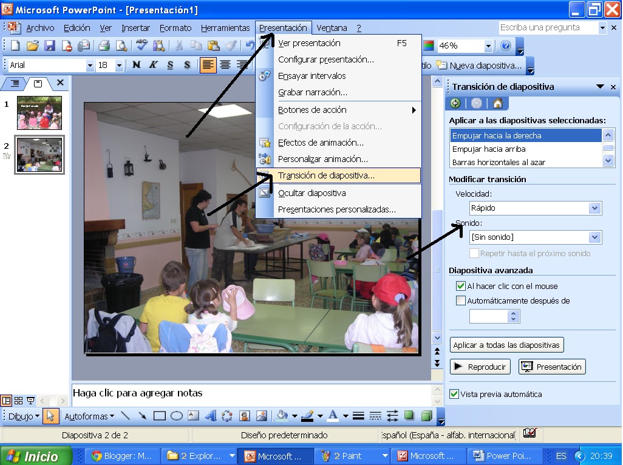Viewport: 623px width, 465px height.
Task: Open the task pane title dropdown arrow
Action: pyautogui.click(x=600, y=87)
